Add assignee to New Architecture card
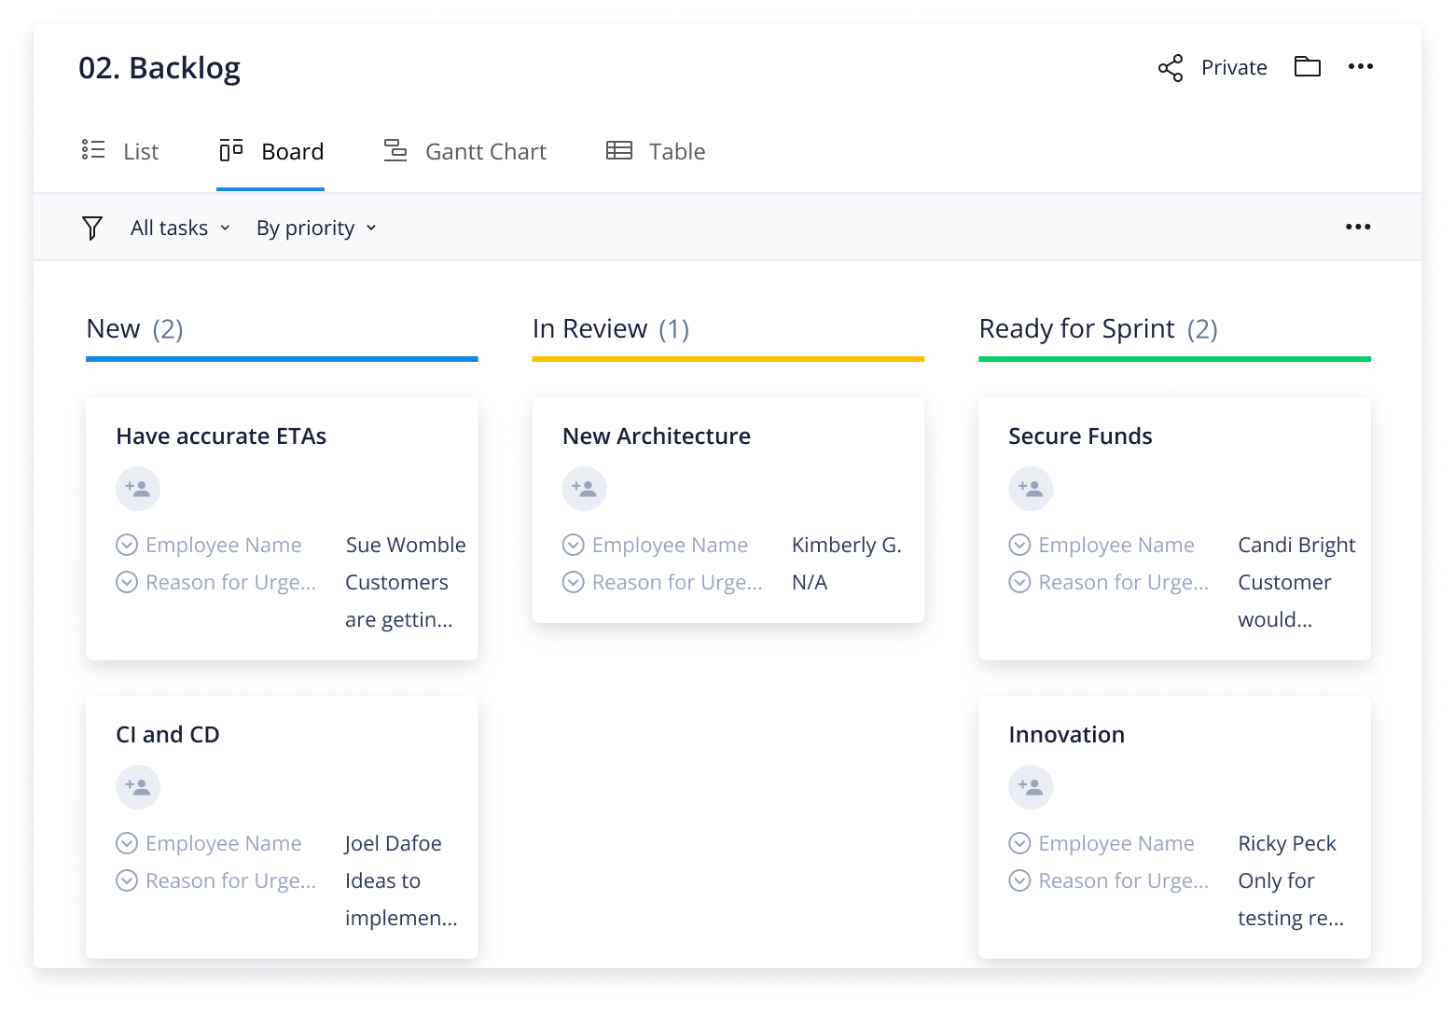Viewport: 1455px width, 1011px height. (584, 489)
